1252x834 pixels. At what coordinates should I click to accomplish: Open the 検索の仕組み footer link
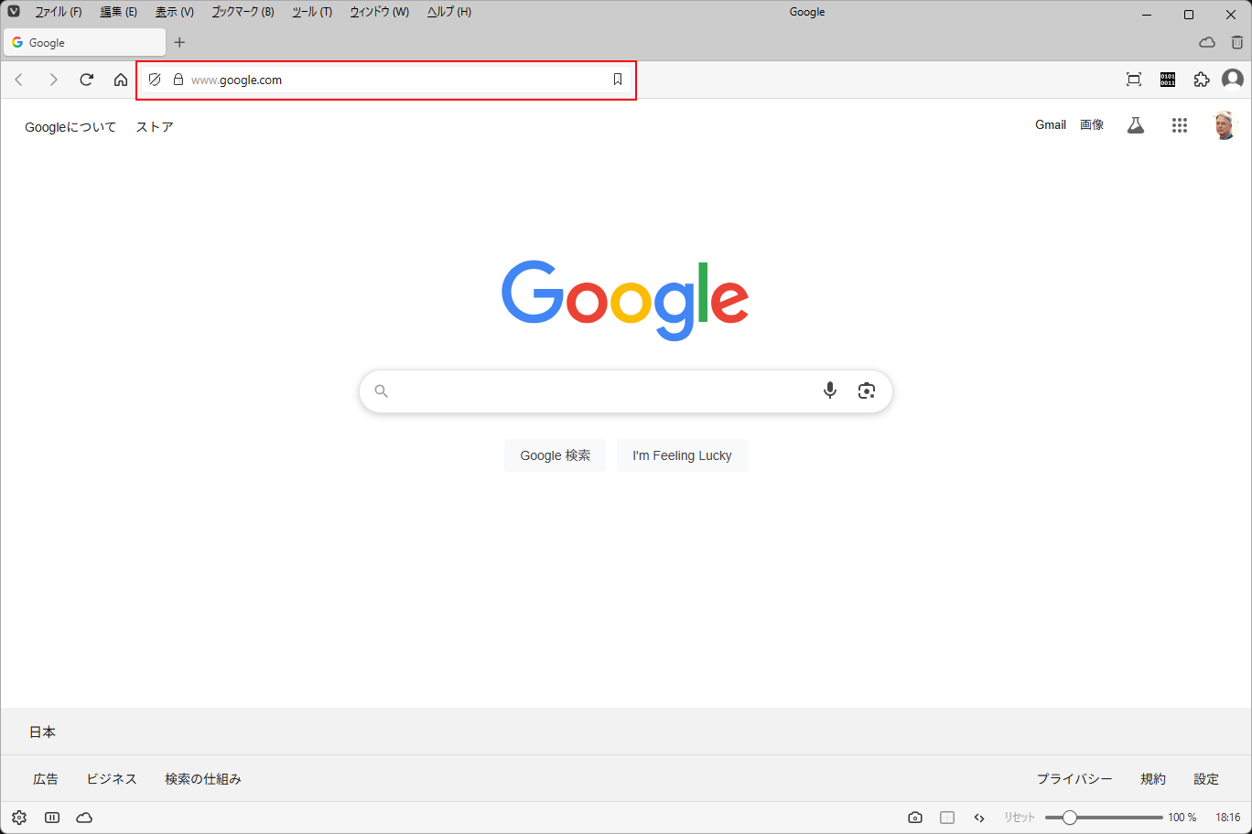click(x=203, y=779)
